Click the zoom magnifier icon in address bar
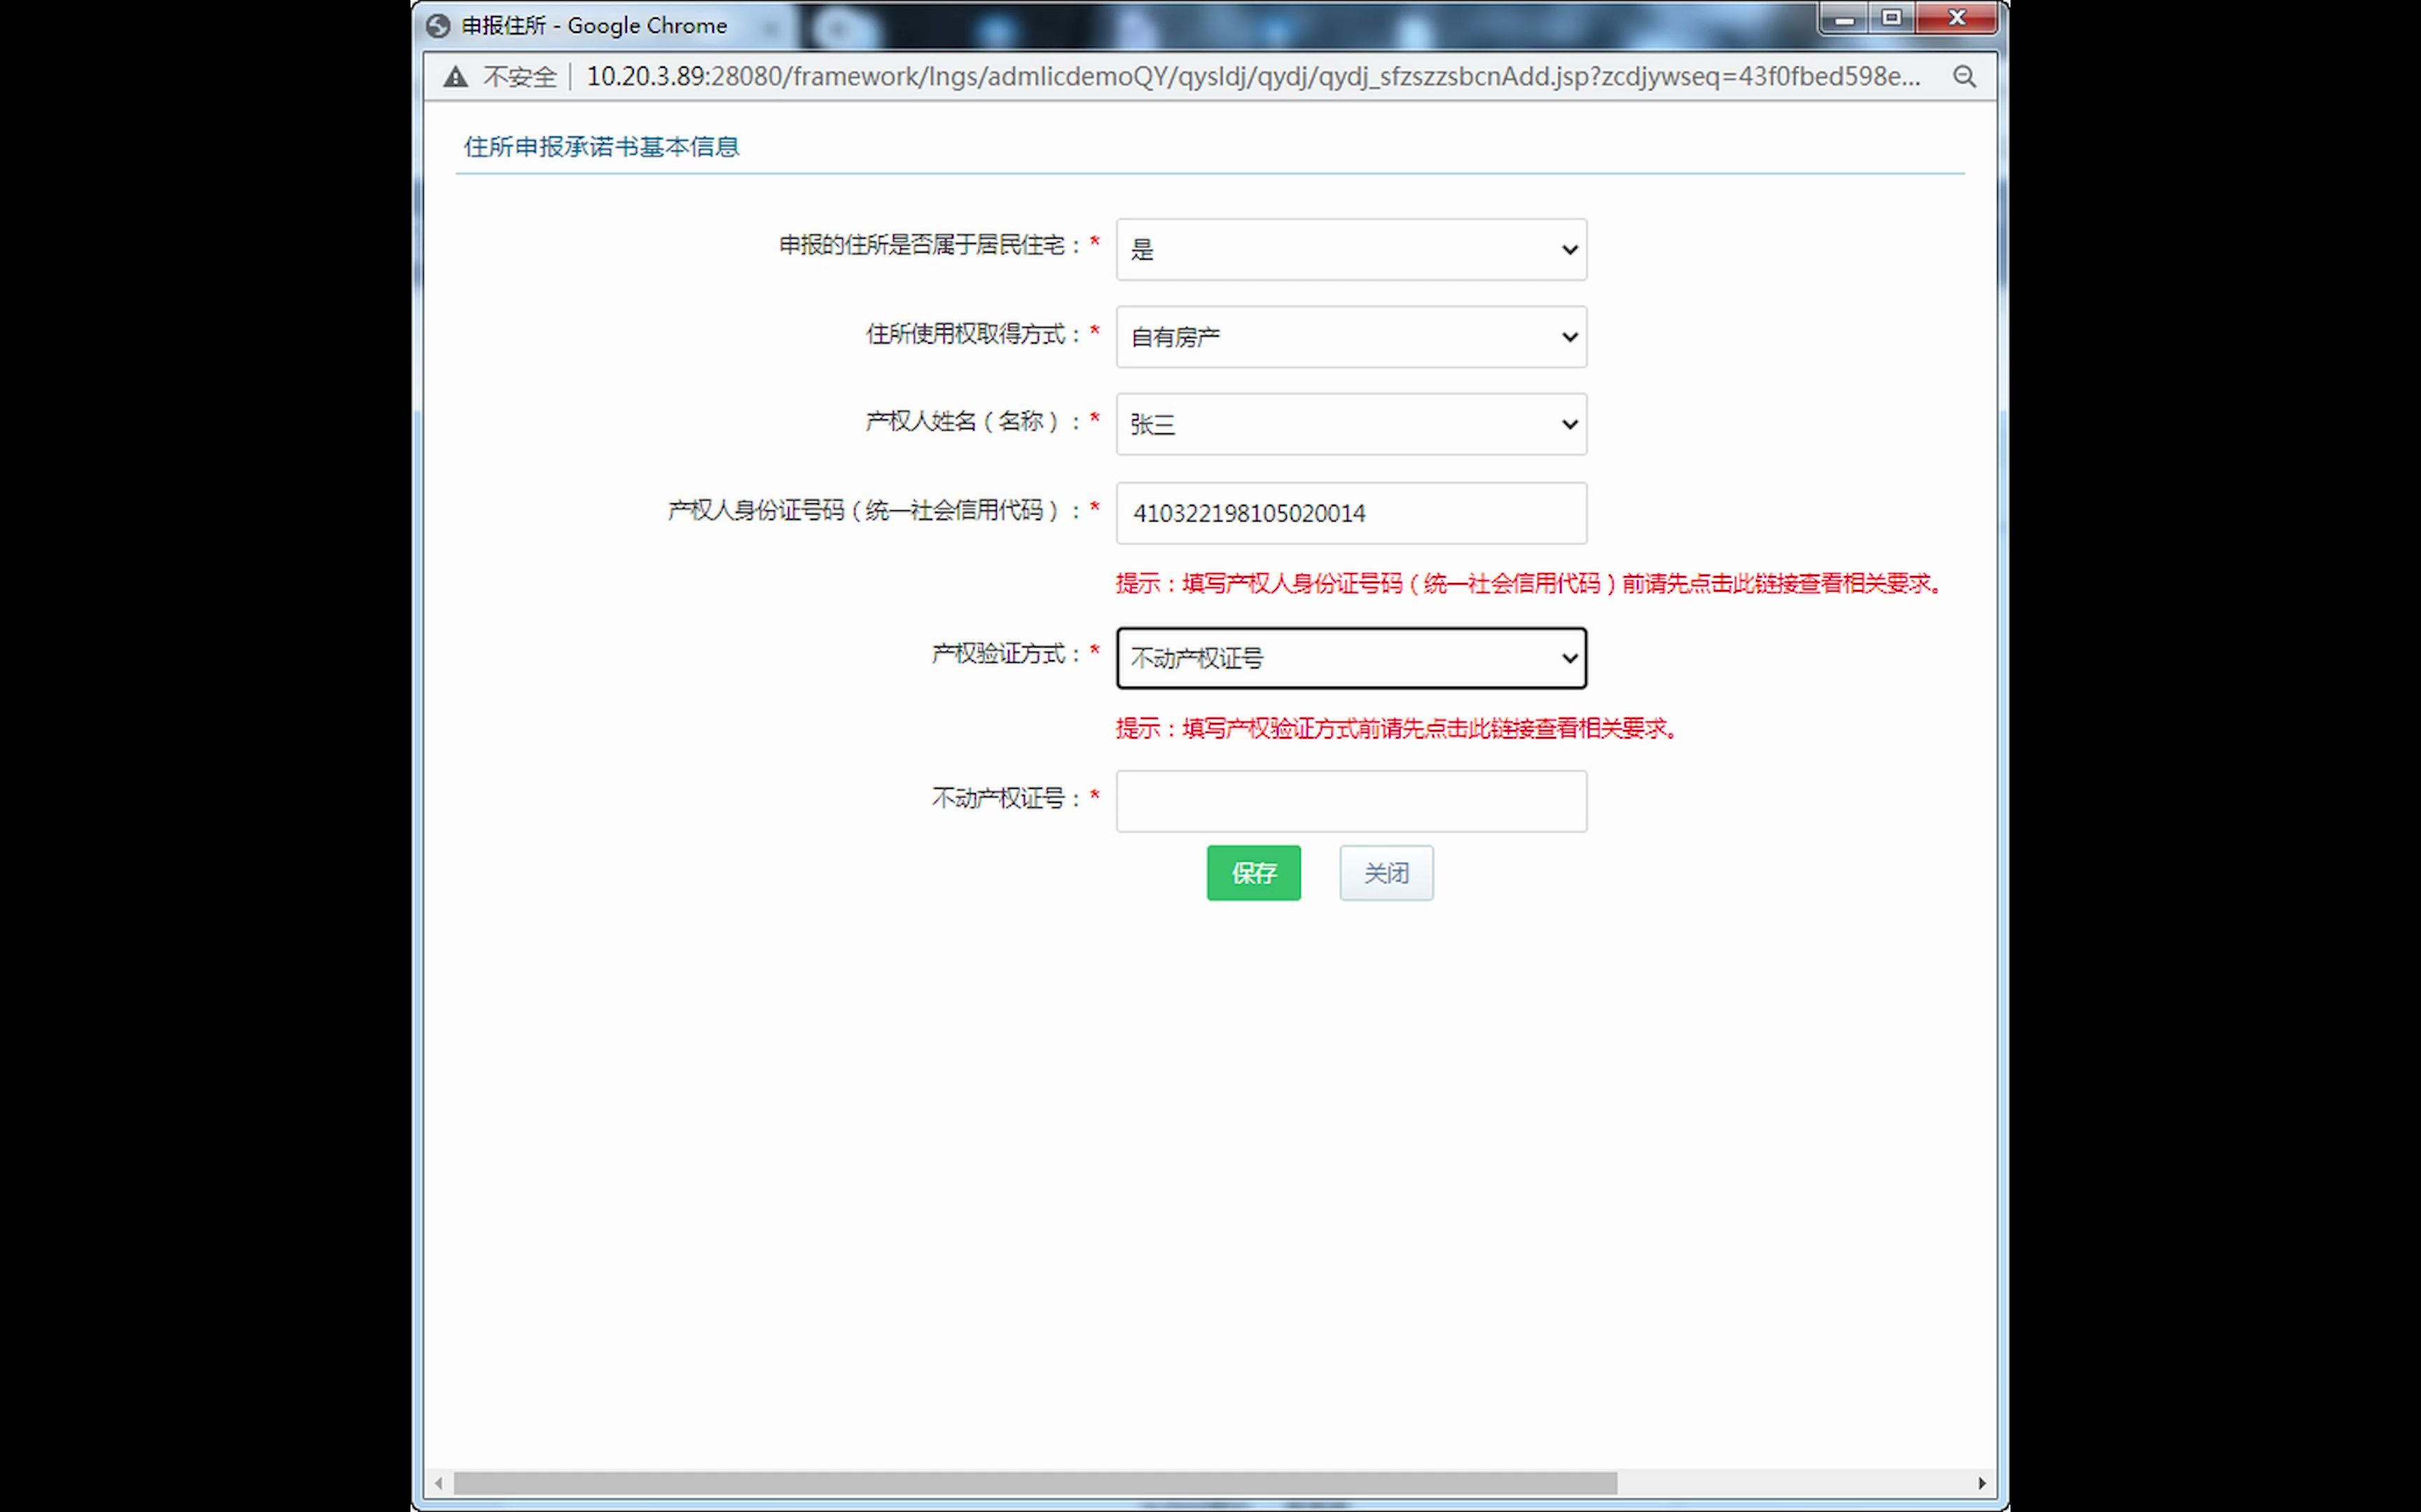This screenshot has height=1512, width=2421. [1964, 77]
